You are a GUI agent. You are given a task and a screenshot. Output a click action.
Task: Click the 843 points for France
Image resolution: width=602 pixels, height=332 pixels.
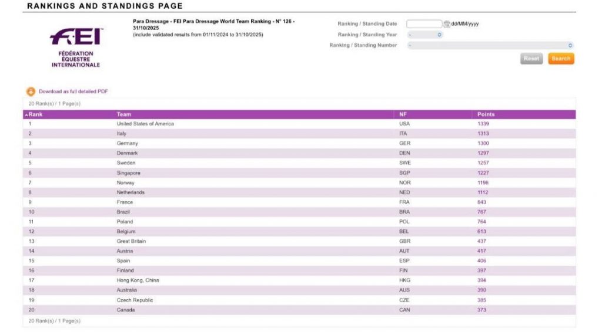(x=481, y=202)
